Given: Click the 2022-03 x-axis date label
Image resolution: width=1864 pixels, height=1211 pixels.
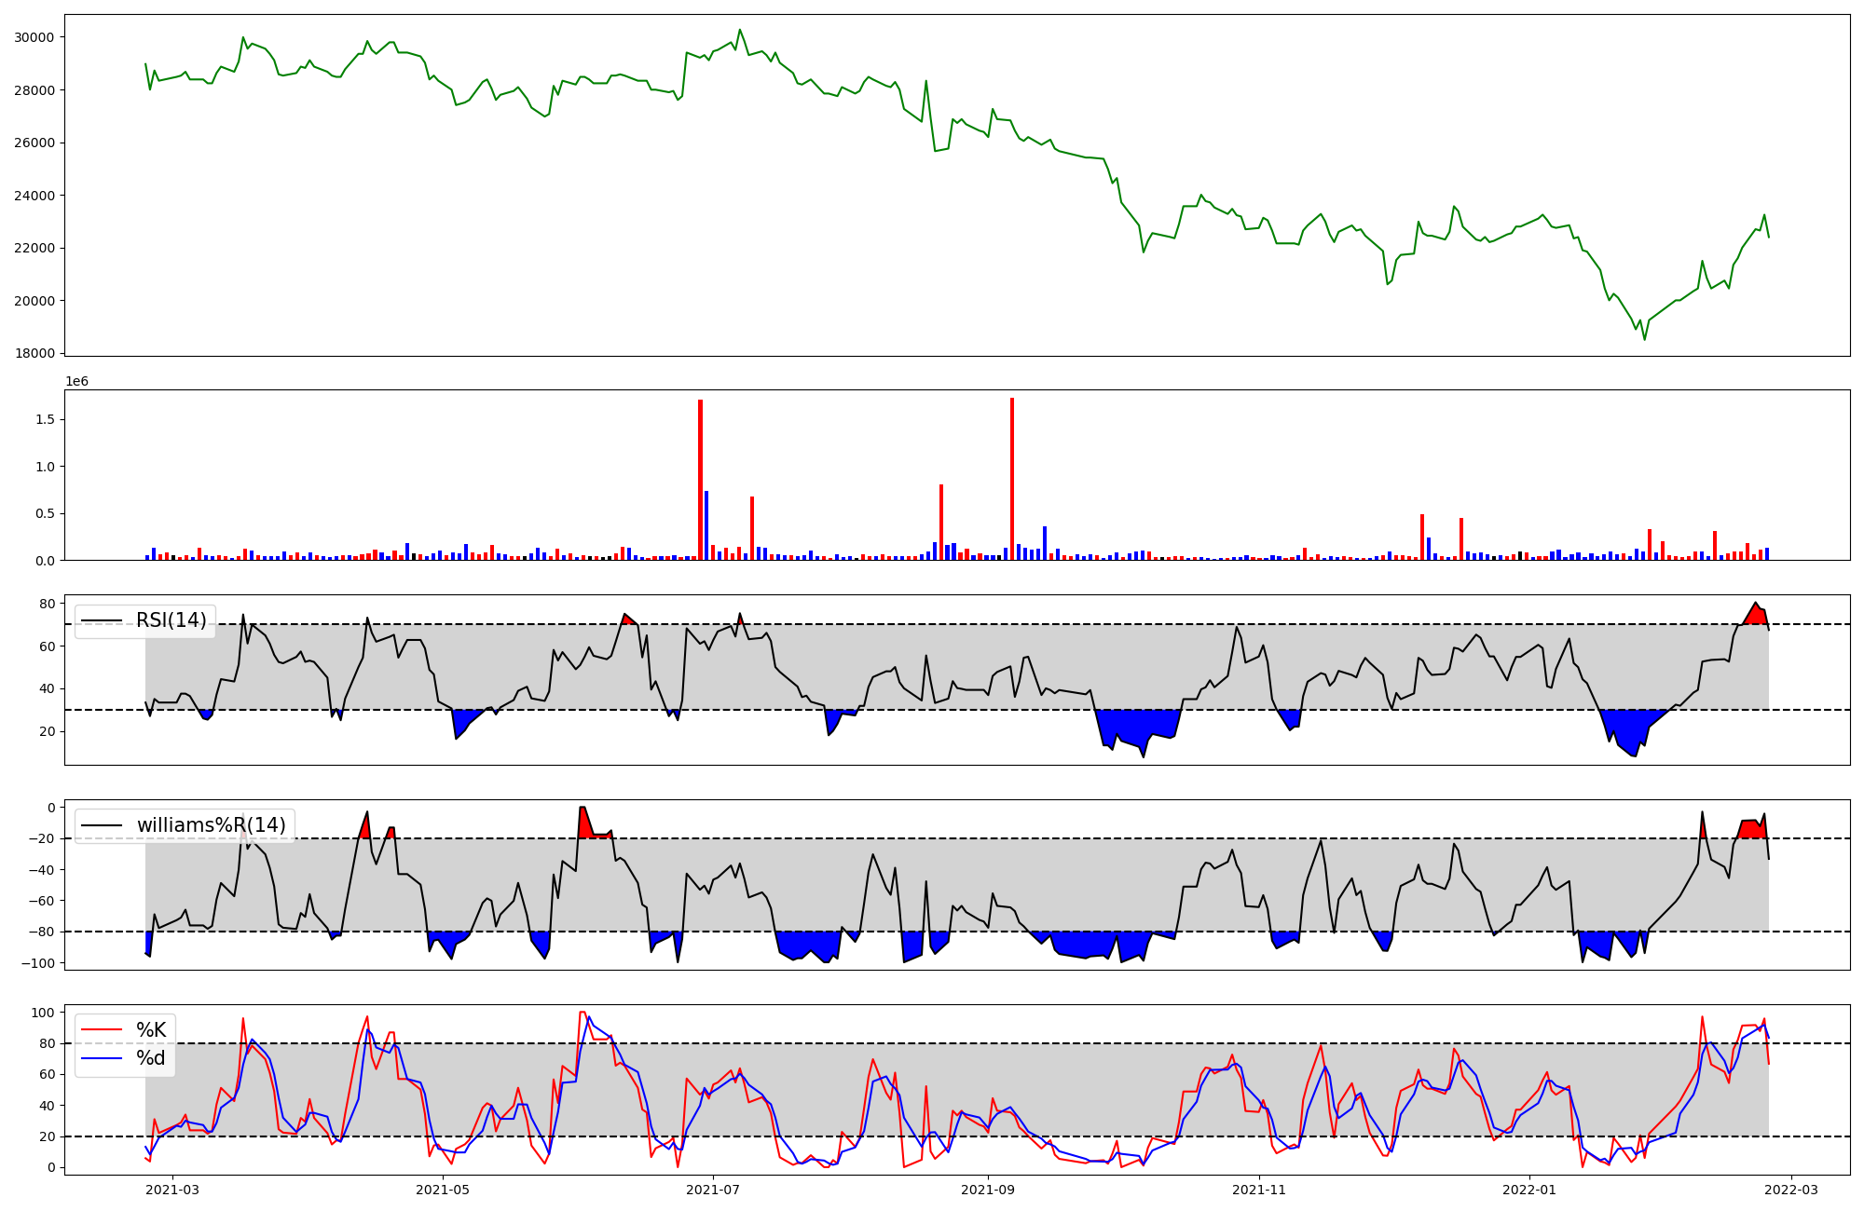Looking at the screenshot, I should click(x=1791, y=1190).
